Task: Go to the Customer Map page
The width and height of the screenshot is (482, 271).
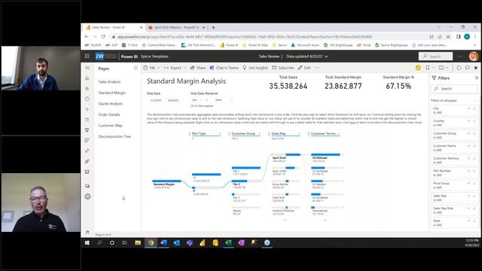Action: pos(111,126)
